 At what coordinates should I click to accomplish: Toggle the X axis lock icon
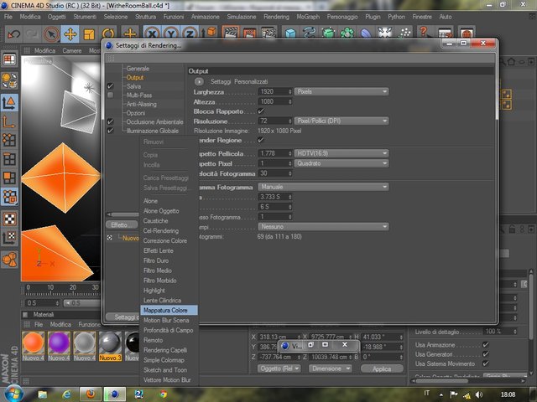point(152,33)
